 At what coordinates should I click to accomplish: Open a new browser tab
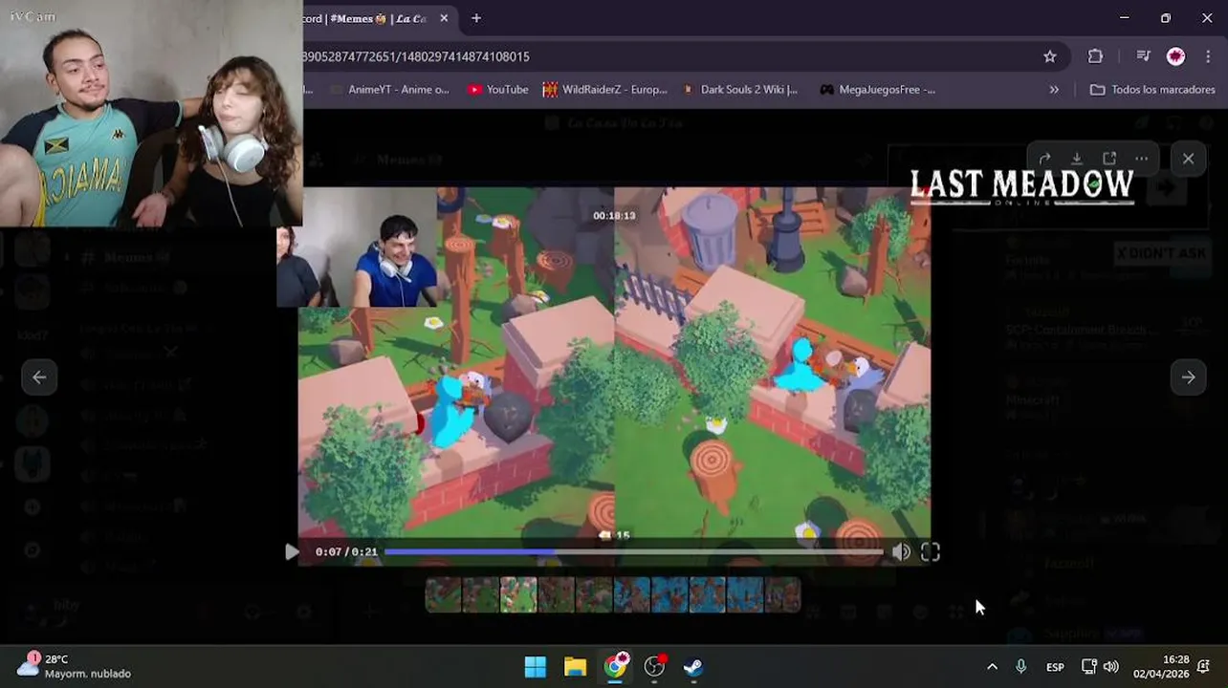(x=476, y=18)
